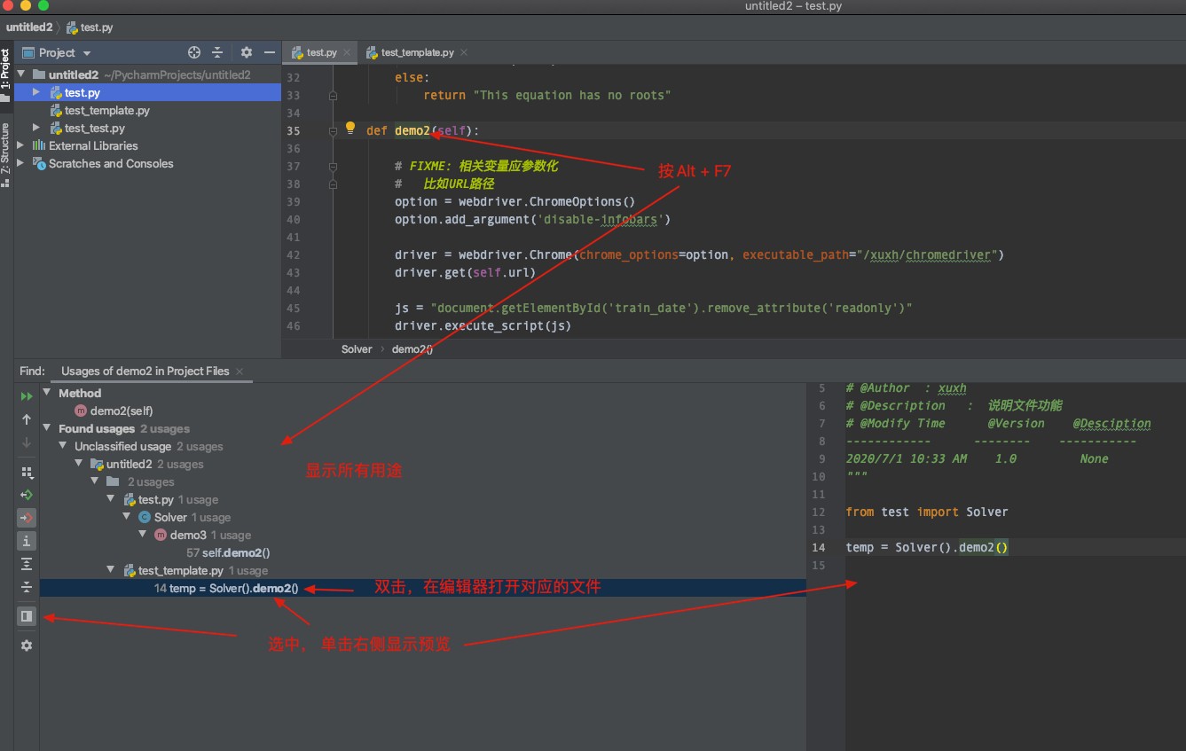
Task: Collapse all in Project panel header
Action: pos(217,52)
